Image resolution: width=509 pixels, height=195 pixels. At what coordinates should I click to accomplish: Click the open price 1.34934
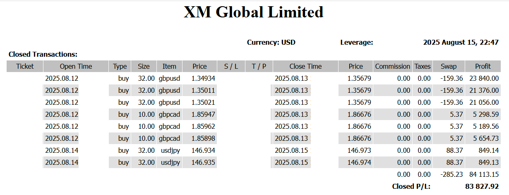coord(203,78)
